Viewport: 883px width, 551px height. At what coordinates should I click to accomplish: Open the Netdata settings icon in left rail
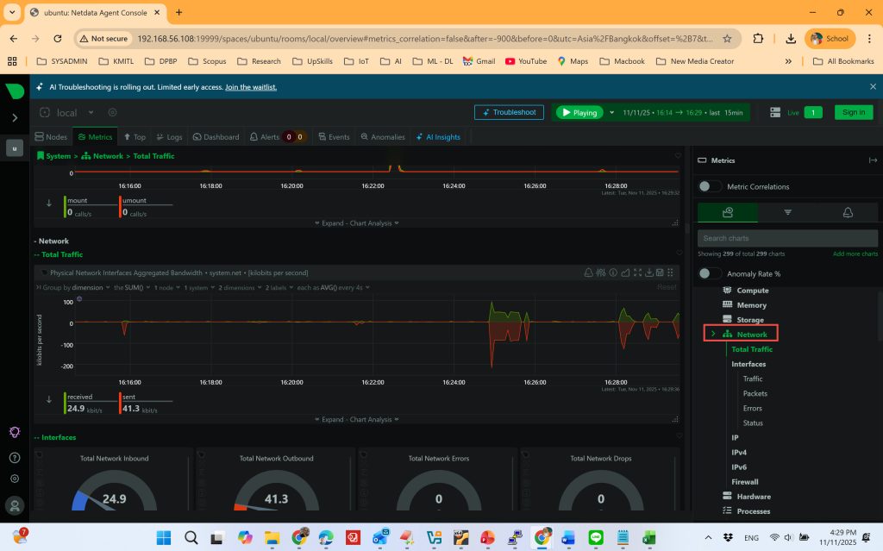(15, 479)
